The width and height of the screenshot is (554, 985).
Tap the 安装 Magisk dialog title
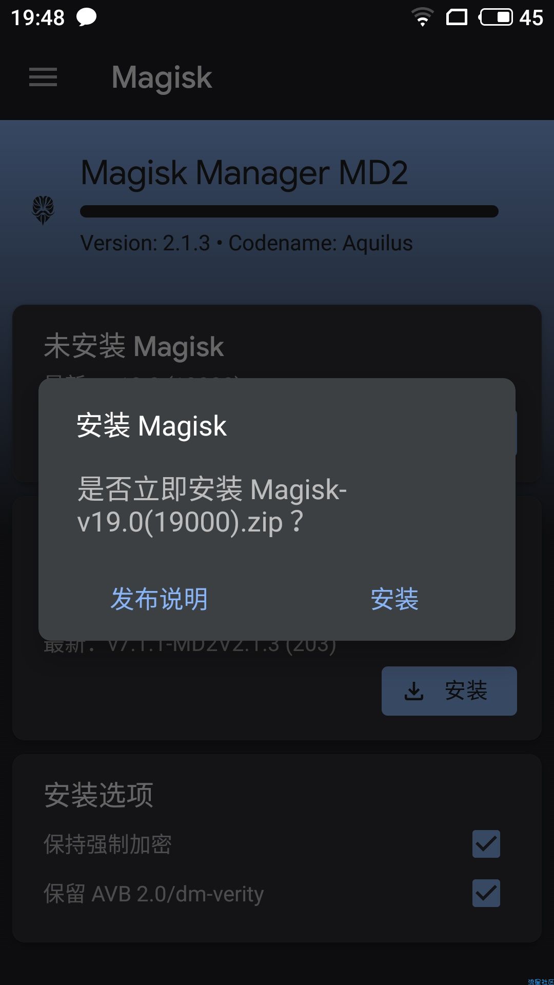[x=151, y=426]
